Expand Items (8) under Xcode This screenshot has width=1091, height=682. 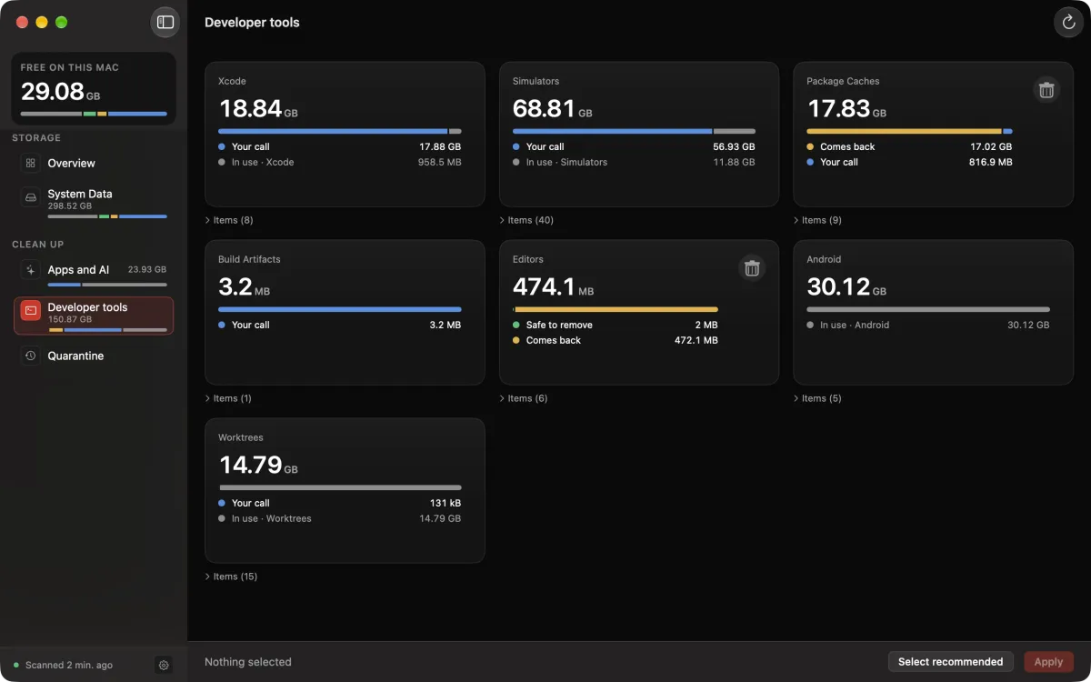pyautogui.click(x=230, y=220)
